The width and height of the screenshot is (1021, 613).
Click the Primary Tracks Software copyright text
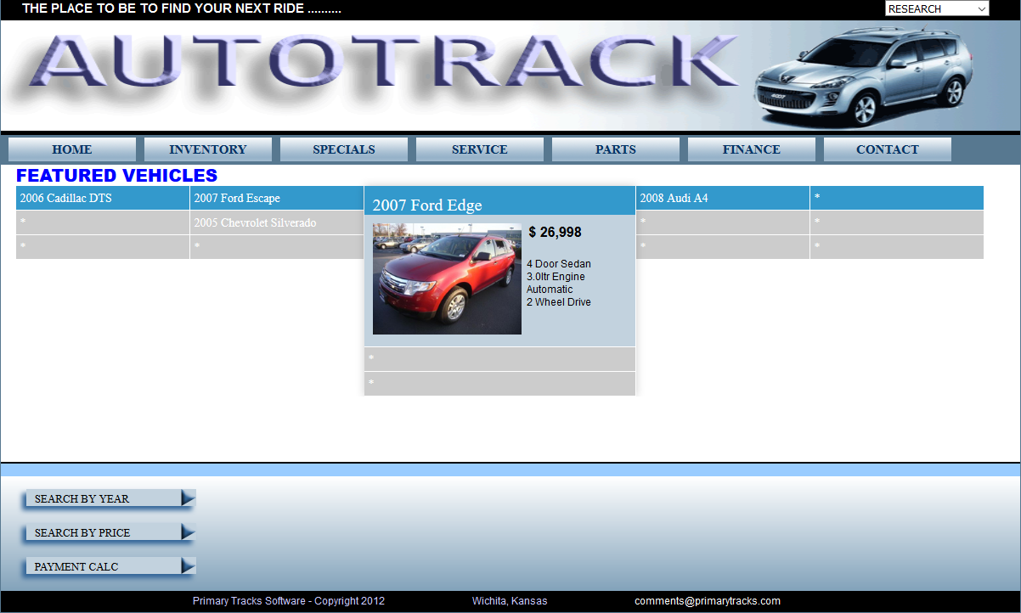point(289,601)
